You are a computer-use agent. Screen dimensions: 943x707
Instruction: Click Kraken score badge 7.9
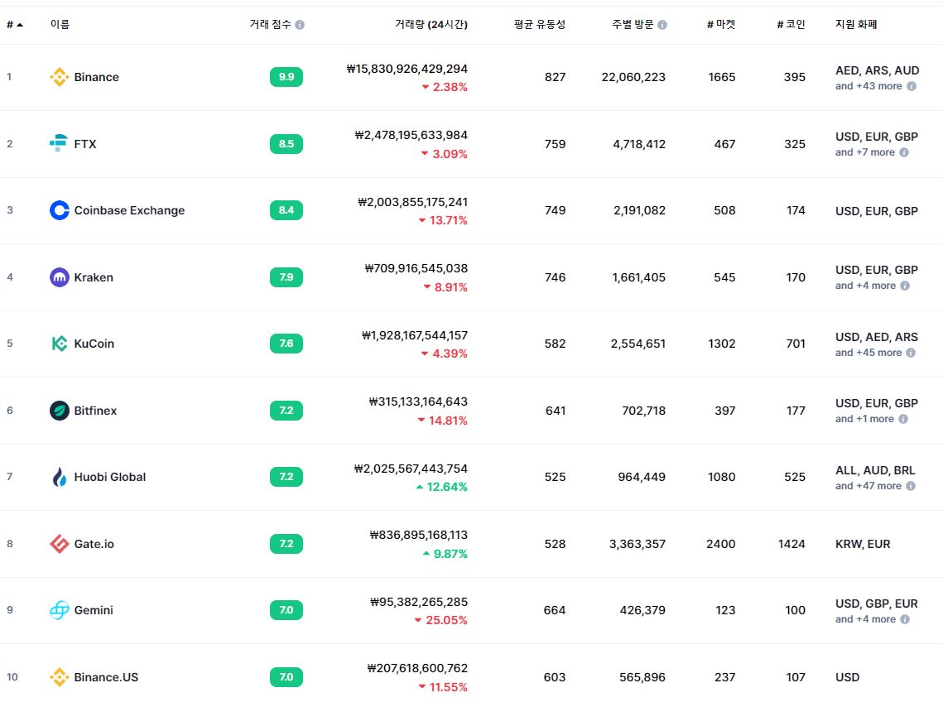286,277
